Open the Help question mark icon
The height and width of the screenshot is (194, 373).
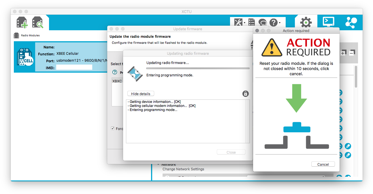click(x=273, y=22)
